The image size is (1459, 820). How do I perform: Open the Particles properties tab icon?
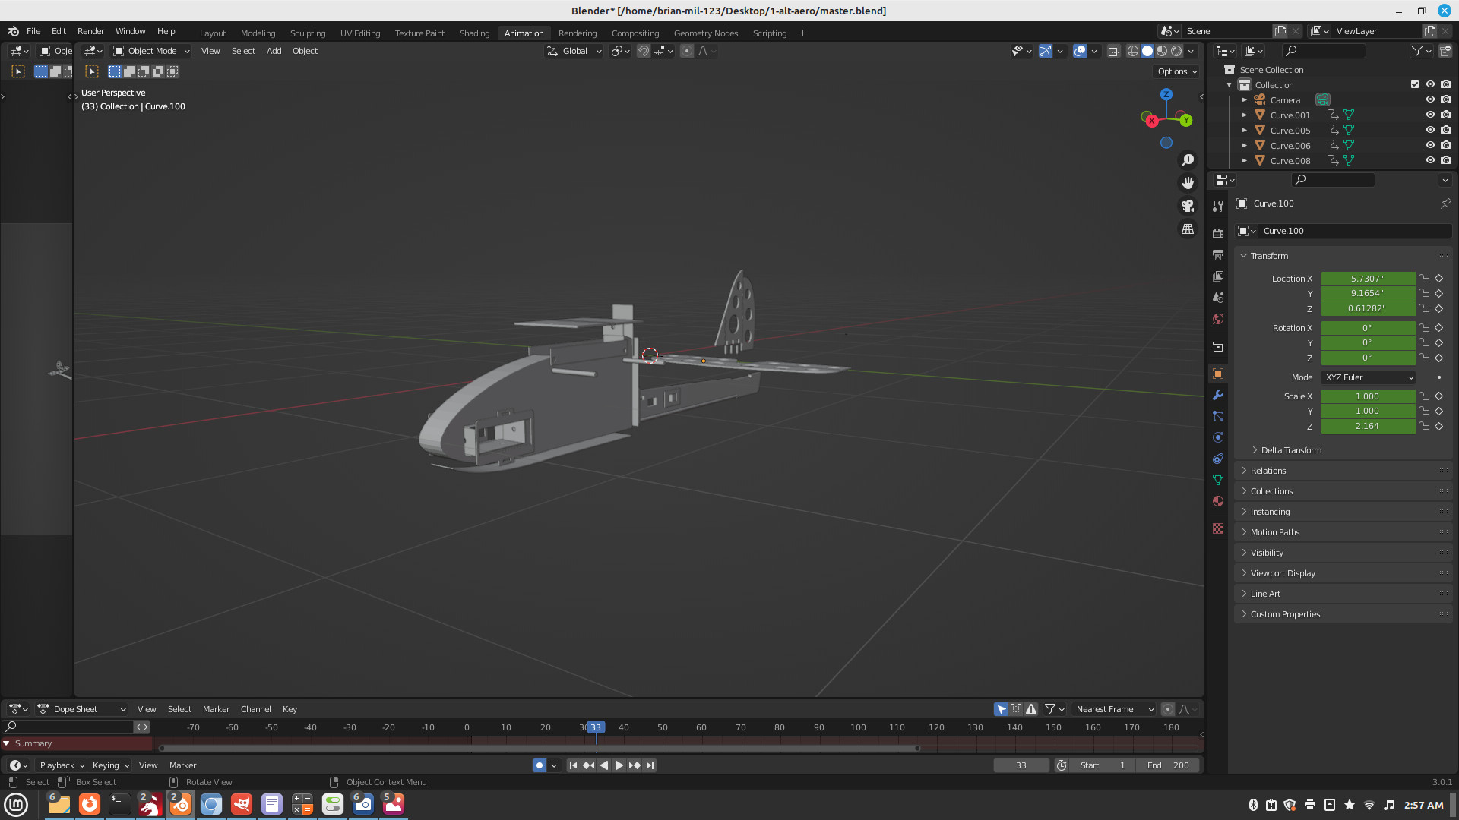pos(1218,416)
